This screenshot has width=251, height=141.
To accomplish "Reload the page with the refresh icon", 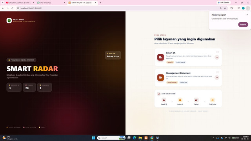I will (12, 8).
